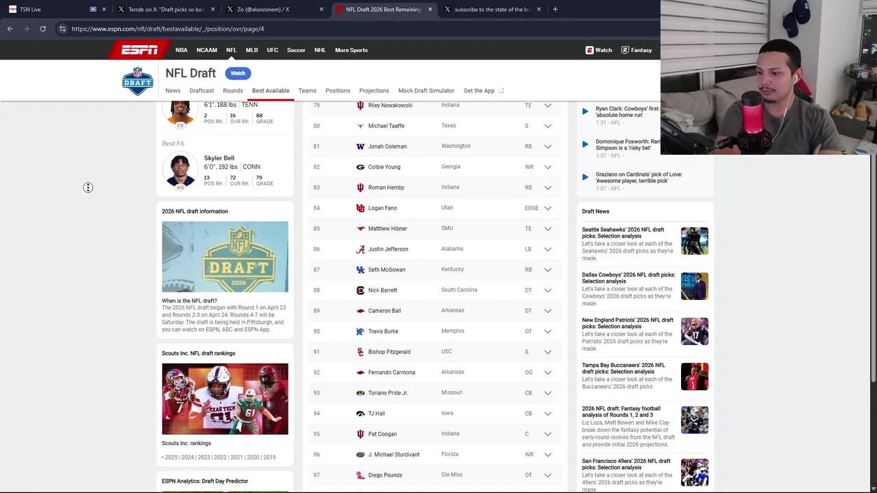The image size is (877, 493).
Task: Click the Georgia logo beside Colbie Young
Action: (x=360, y=167)
